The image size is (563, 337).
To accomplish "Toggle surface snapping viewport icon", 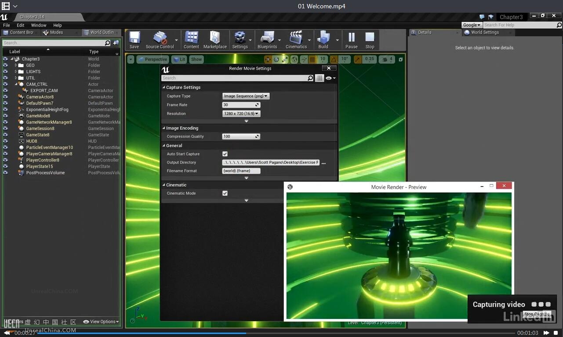I will tap(304, 59).
